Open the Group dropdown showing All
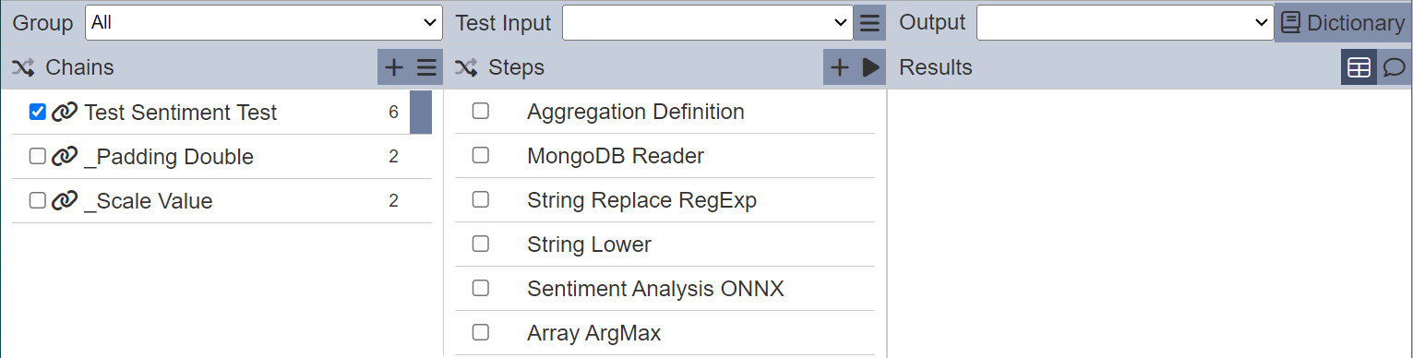Viewport: 1413px width, 358px height. click(264, 23)
